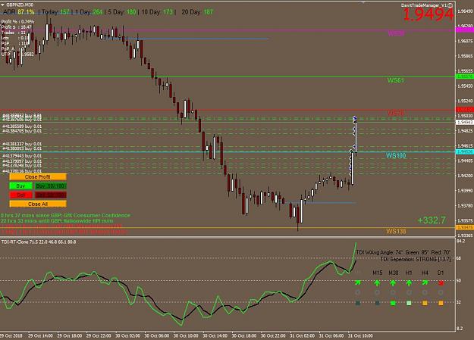Click the H4 timeframe header label
The image size is (474, 340).
tap(425, 273)
